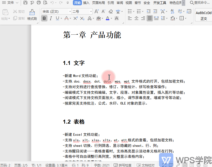Image resolution: width=212 pixels, height=167 pixels.
Task: Decrease font size with A- icon
Action: click(x=103, y=11)
